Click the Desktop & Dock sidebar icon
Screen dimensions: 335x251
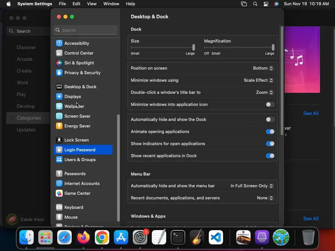click(x=59, y=87)
